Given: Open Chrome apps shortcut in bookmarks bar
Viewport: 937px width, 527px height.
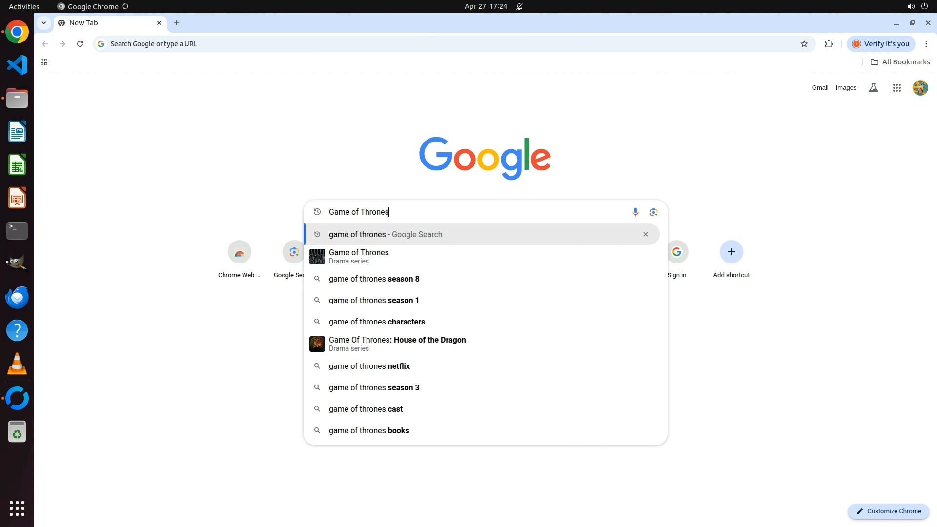Looking at the screenshot, I should tap(44, 62).
